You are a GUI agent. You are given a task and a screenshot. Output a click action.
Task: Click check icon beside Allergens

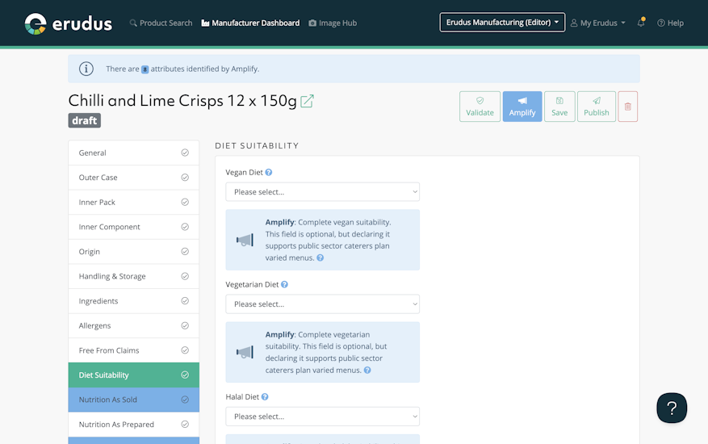[x=185, y=325]
